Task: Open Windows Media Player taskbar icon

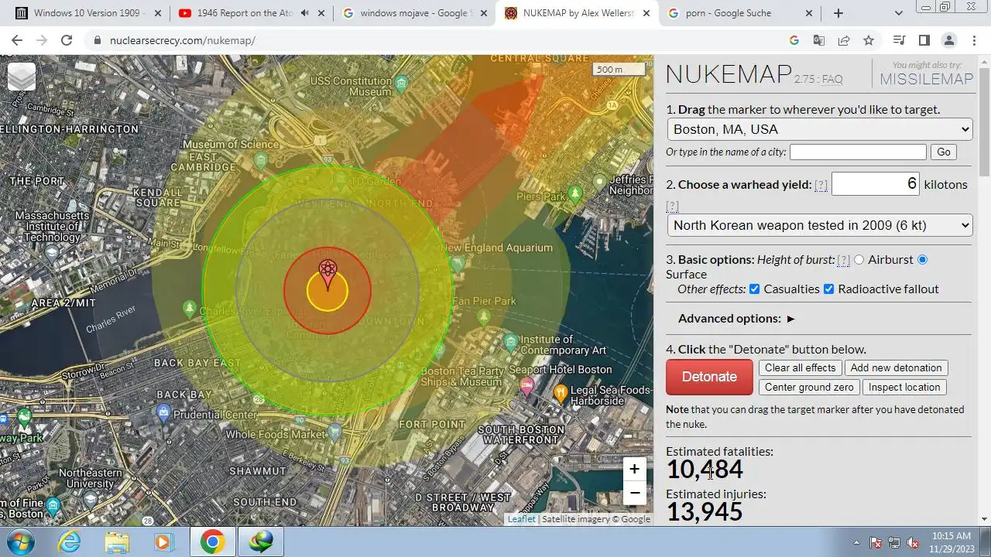Action: (163, 542)
